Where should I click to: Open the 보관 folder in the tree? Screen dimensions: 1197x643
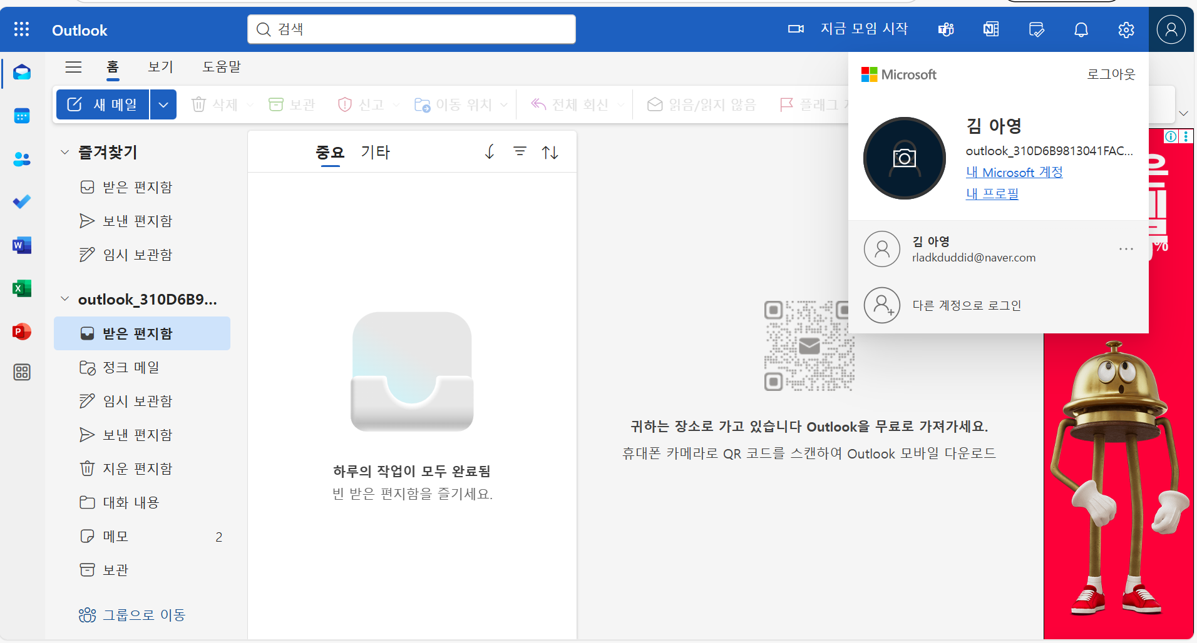tap(142, 570)
